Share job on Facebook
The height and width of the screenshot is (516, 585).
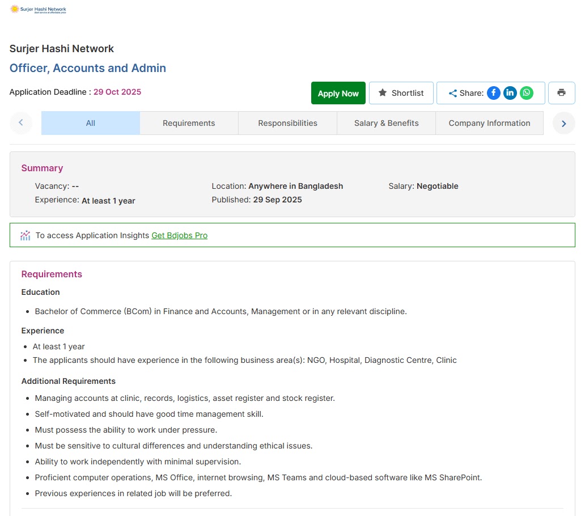tap(494, 93)
